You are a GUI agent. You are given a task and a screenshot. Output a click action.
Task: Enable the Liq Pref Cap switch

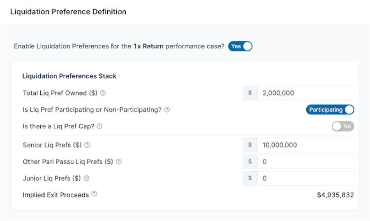[x=343, y=126]
